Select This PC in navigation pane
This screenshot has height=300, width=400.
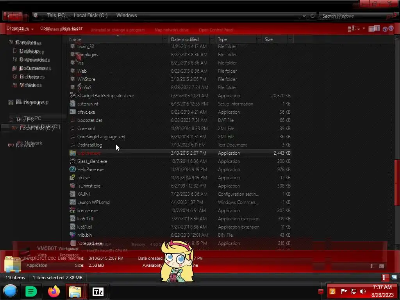pyautogui.click(x=25, y=119)
